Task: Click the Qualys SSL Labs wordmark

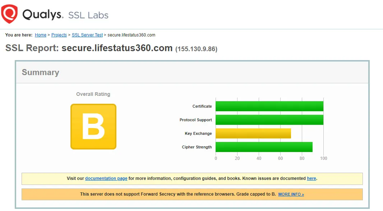Action: point(65,15)
